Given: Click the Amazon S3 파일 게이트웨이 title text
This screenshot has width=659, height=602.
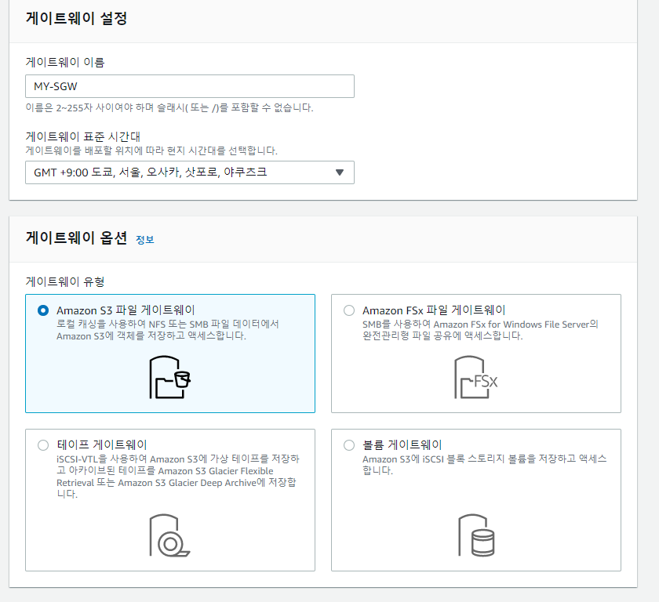Looking at the screenshot, I should 126,310.
